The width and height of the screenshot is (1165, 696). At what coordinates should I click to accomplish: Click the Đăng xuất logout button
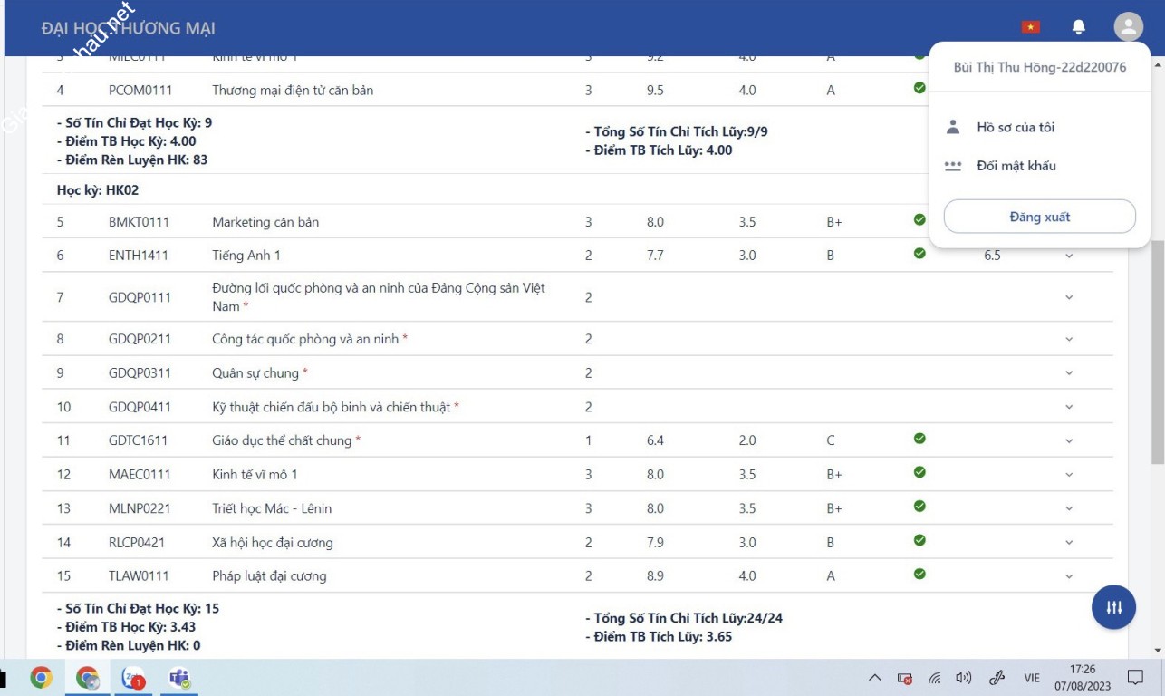coord(1039,217)
